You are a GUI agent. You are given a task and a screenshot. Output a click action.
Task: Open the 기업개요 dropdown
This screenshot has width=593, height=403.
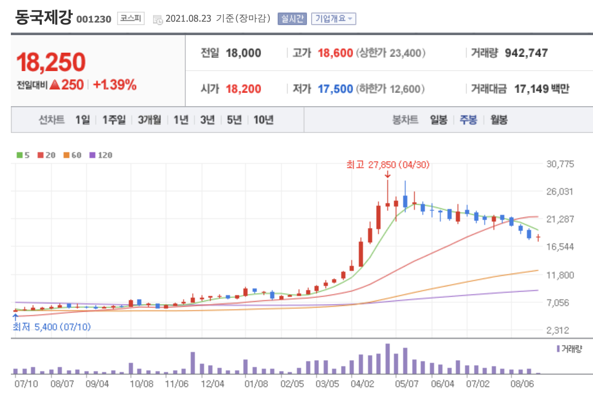point(333,19)
